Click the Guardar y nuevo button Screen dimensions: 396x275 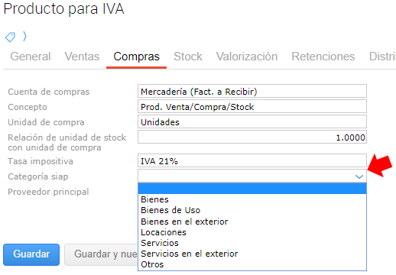[101, 254]
